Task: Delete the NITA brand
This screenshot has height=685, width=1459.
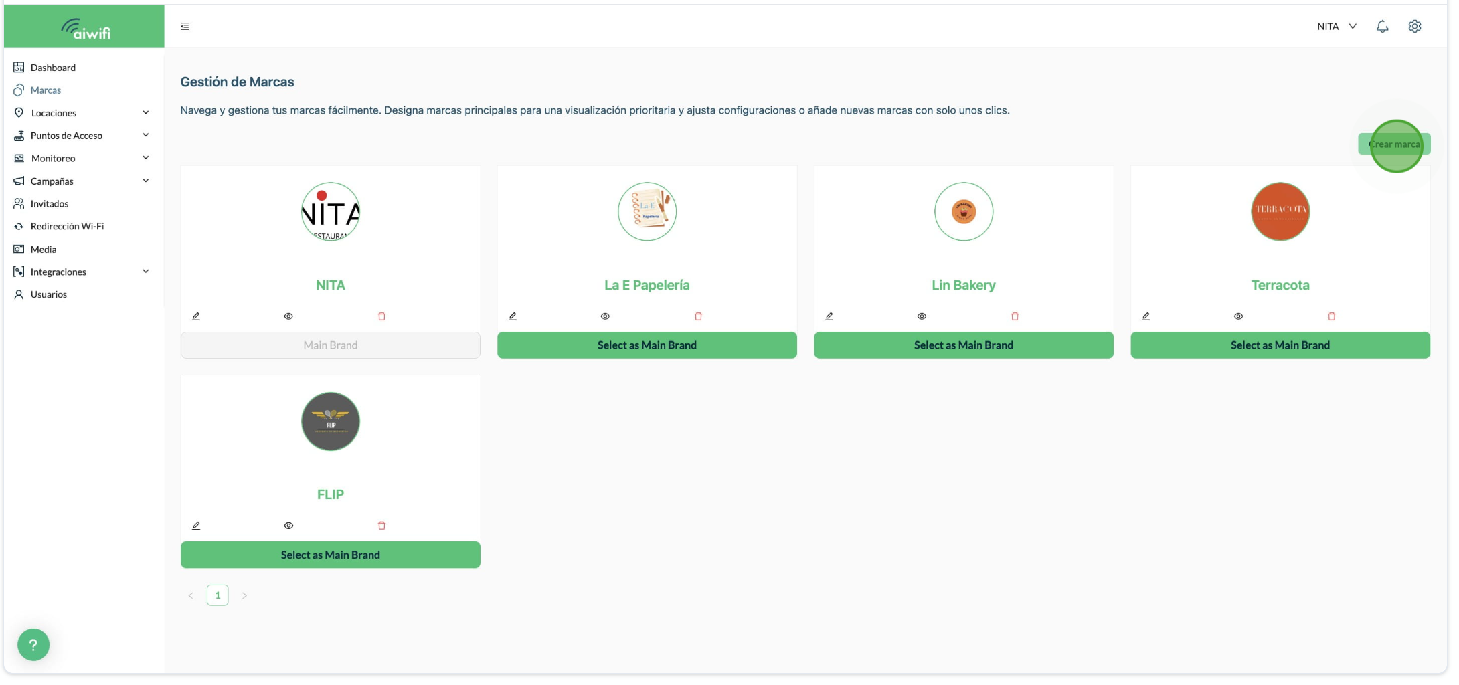Action: pos(381,316)
